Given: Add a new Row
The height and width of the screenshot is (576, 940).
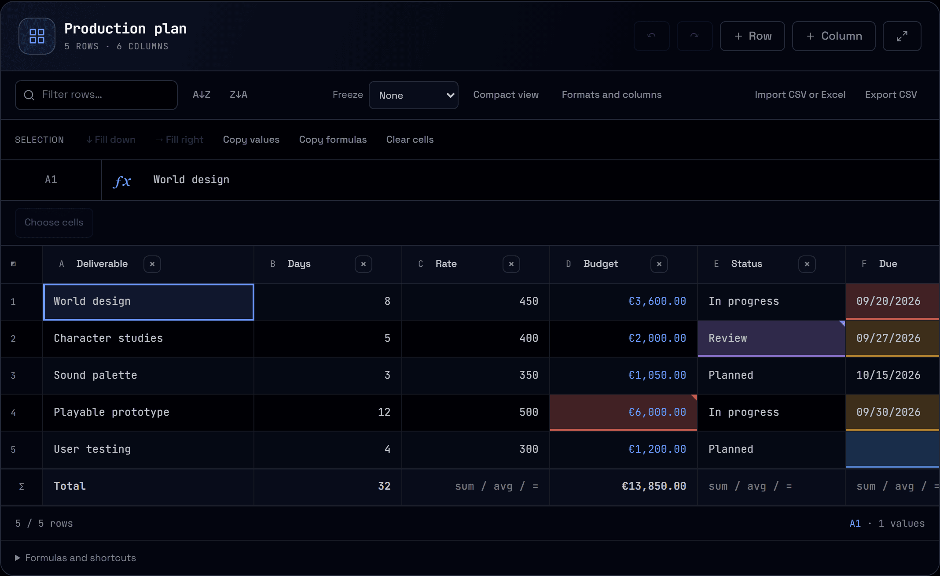Looking at the screenshot, I should point(753,36).
